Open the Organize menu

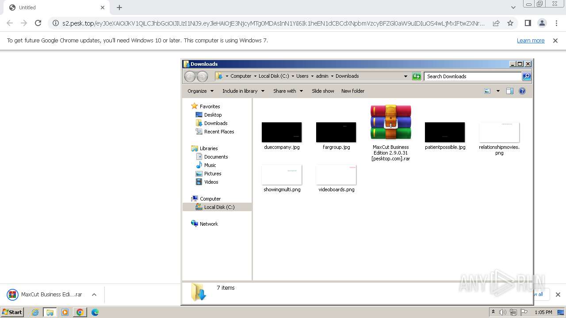(200, 91)
